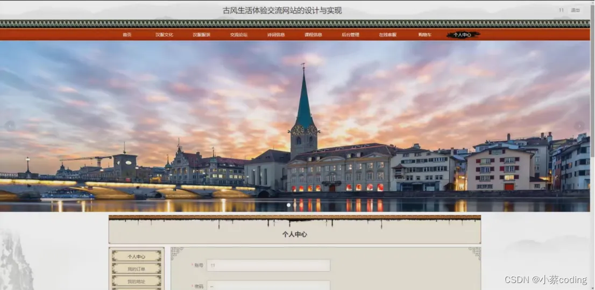Open 在线客服 support page
595x290 pixels.
[x=387, y=35]
